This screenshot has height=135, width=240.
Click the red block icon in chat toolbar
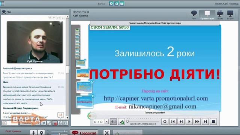click(55, 123)
